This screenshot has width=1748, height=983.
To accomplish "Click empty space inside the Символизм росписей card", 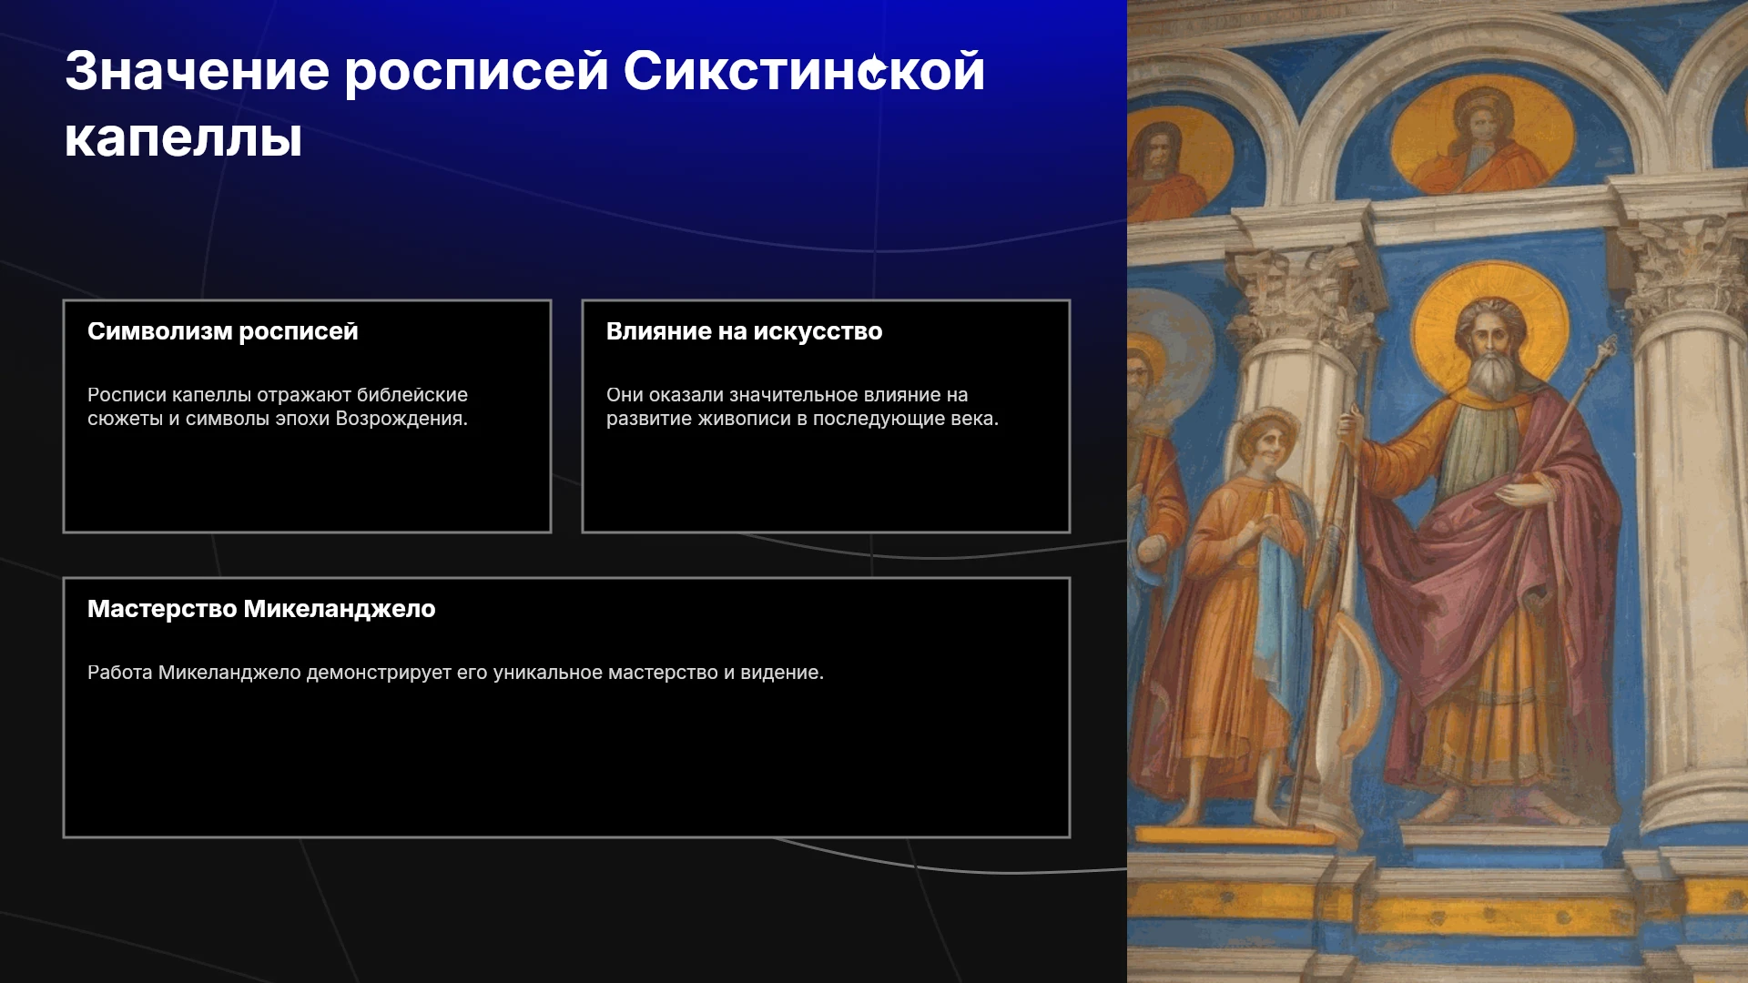I will coord(307,482).
